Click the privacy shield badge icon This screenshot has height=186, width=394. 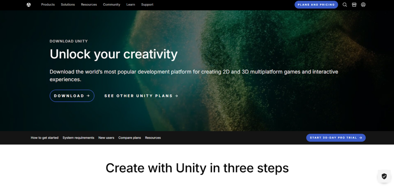click(x=384, y=176)
